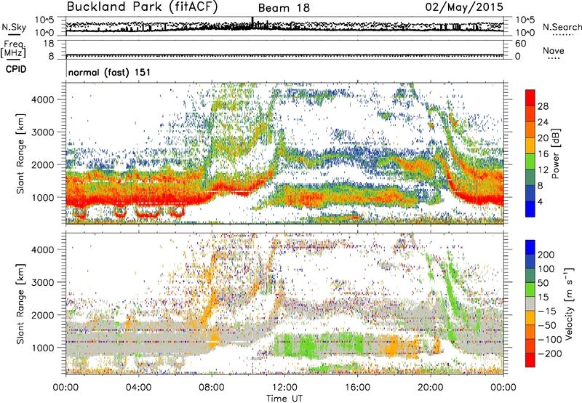Screen dimensions: 582x403
Task: Select the 4 dB colorbar label
Action: coord(541,201)
